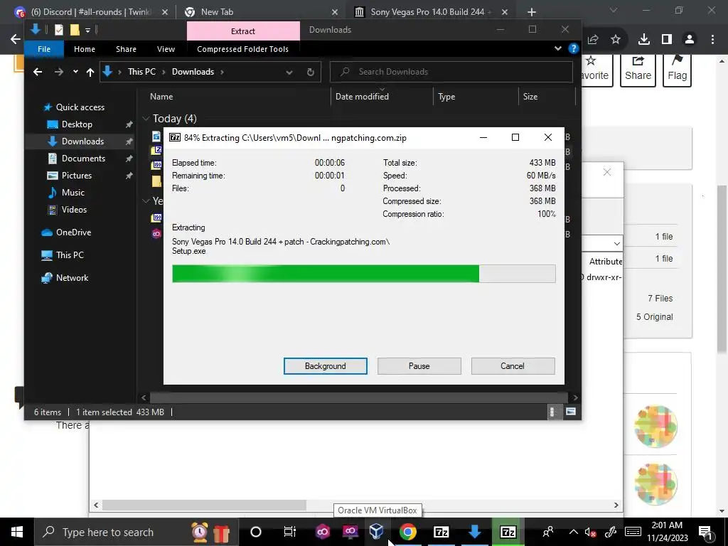Open Videos in navigation pane

click(x=74, y=210)
